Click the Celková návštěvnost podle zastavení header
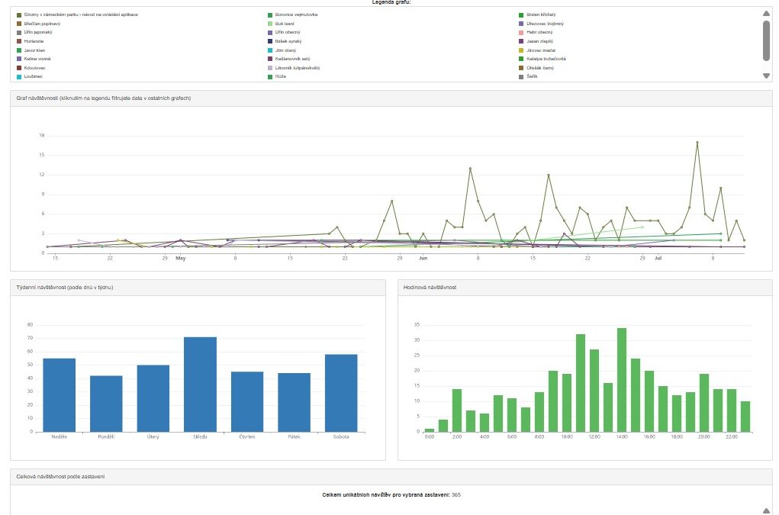Image resolution: width=779 pixels, height=515 pixels. point(391,477)
